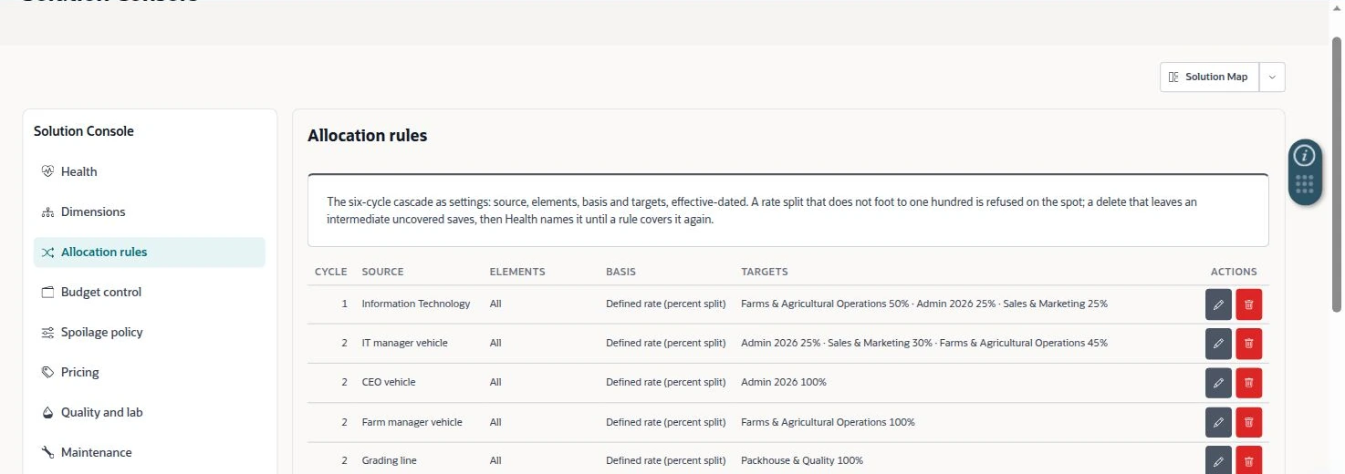Open the floating info assistant icon
The width and height of the screenshot is (1345, 474).
(x=1305, y=155)
